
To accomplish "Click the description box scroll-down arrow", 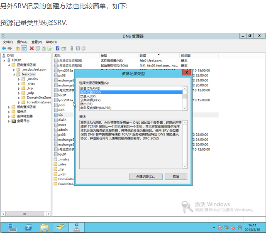I will [185, 166].
